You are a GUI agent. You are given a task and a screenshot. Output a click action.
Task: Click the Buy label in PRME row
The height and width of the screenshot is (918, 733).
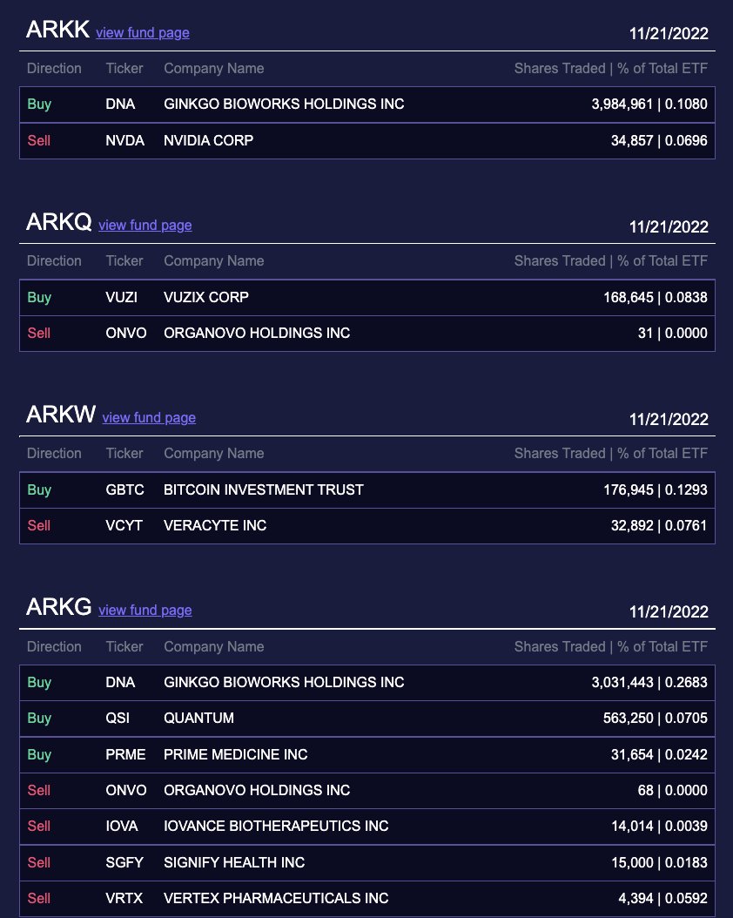[39, 754]
